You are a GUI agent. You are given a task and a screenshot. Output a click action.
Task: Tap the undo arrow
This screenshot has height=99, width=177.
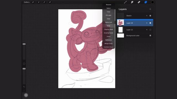24,87
